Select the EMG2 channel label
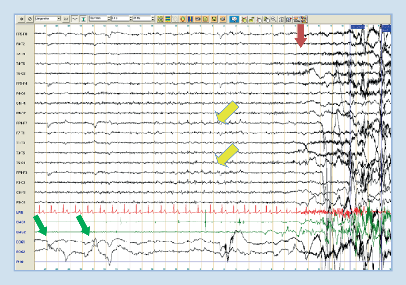 point(21,232)
